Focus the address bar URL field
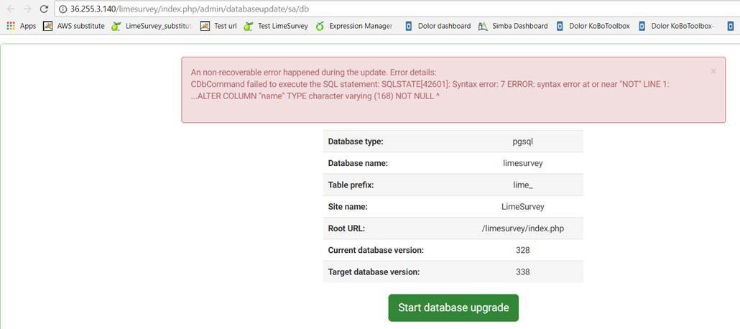 point(397,9)
